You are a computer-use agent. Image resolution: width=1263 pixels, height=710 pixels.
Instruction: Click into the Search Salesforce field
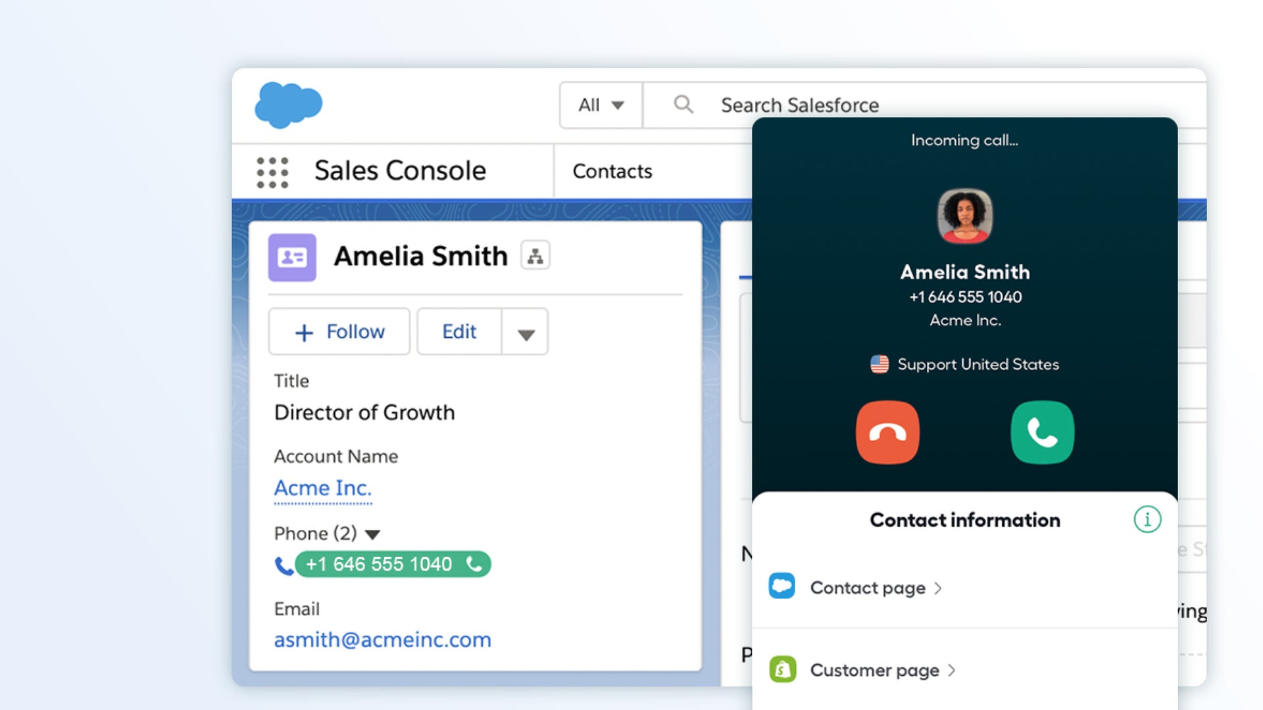[x=799, y=105]
